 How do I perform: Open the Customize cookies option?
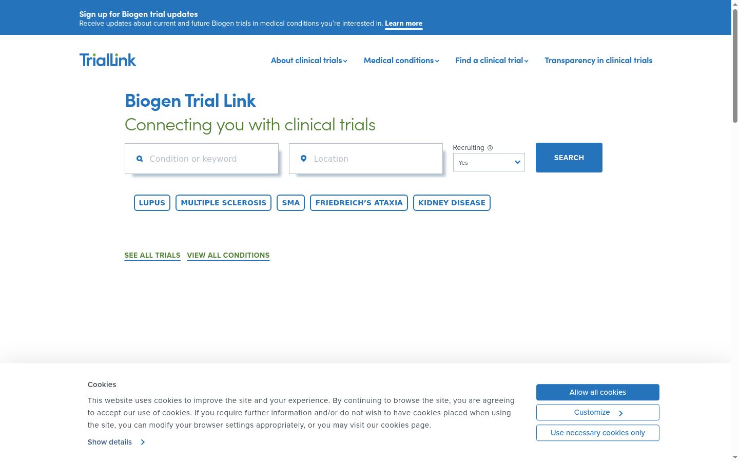coord(598,412)
